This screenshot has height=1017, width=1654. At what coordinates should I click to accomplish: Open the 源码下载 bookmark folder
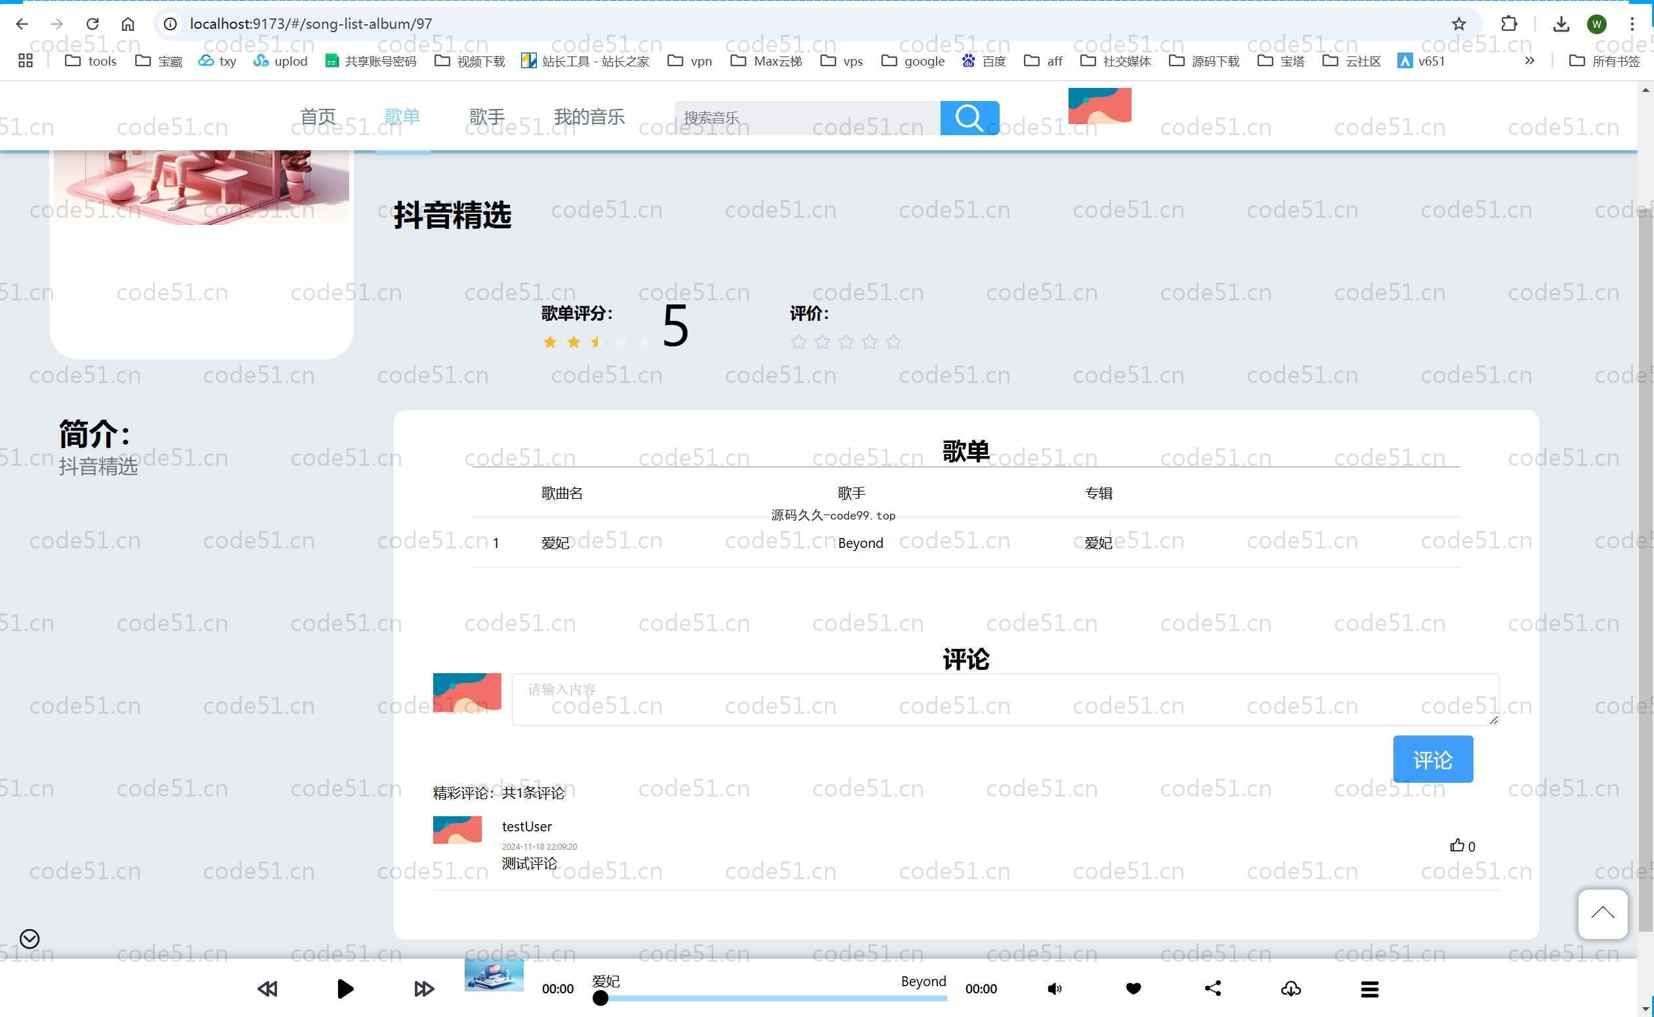[x=1204, y=60]
